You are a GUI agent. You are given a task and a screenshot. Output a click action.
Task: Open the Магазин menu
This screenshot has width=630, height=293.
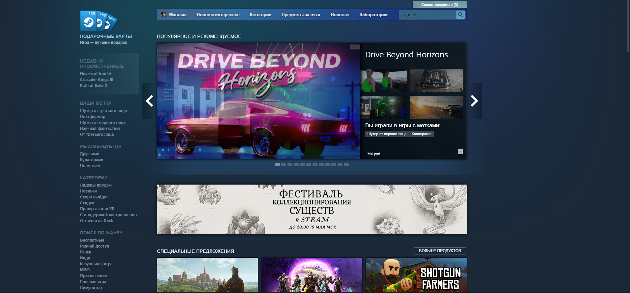tap(178, 15)
